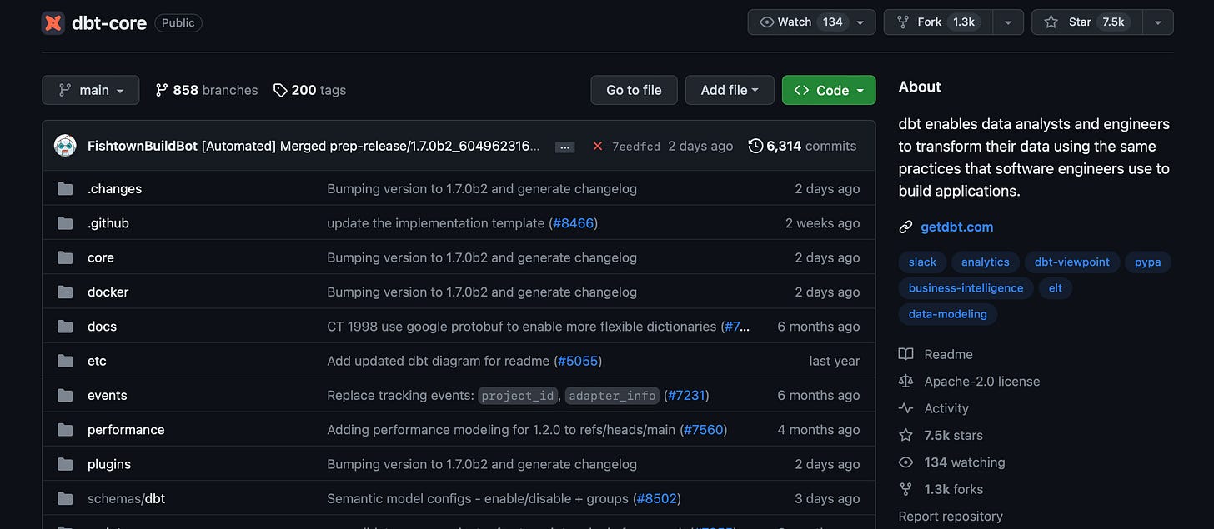Select the data-modeling topic tag

click(x=947, y=314)
